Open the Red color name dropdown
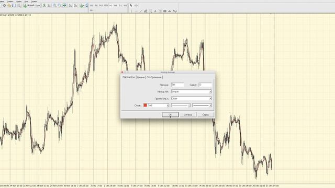 pos(158,105)
